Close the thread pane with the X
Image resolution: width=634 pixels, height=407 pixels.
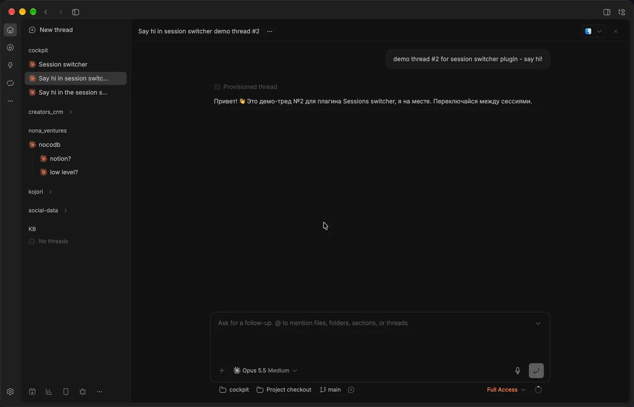coord(616,31)
